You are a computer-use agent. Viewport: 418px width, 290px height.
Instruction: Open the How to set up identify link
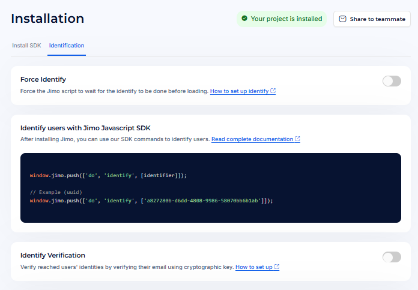pos(239,91)
